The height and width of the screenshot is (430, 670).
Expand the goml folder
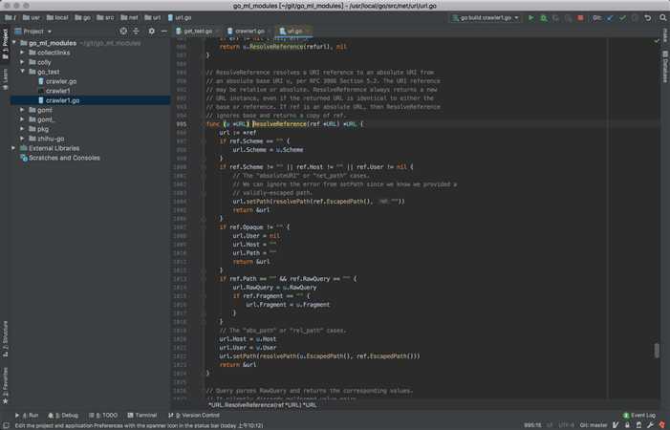22,110
